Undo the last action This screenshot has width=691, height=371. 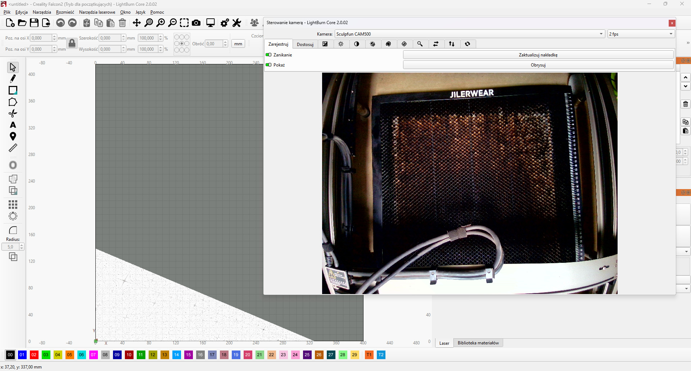pyautogui.click(x=60, y=23)
